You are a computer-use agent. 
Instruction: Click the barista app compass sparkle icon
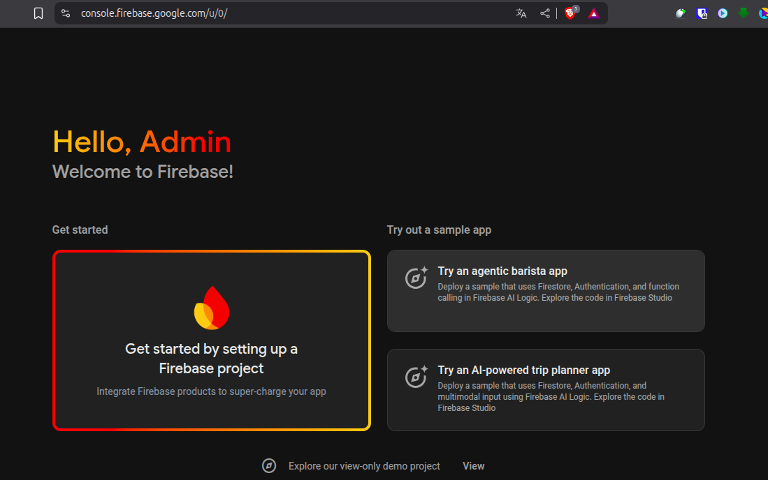[x=416, y=278]
